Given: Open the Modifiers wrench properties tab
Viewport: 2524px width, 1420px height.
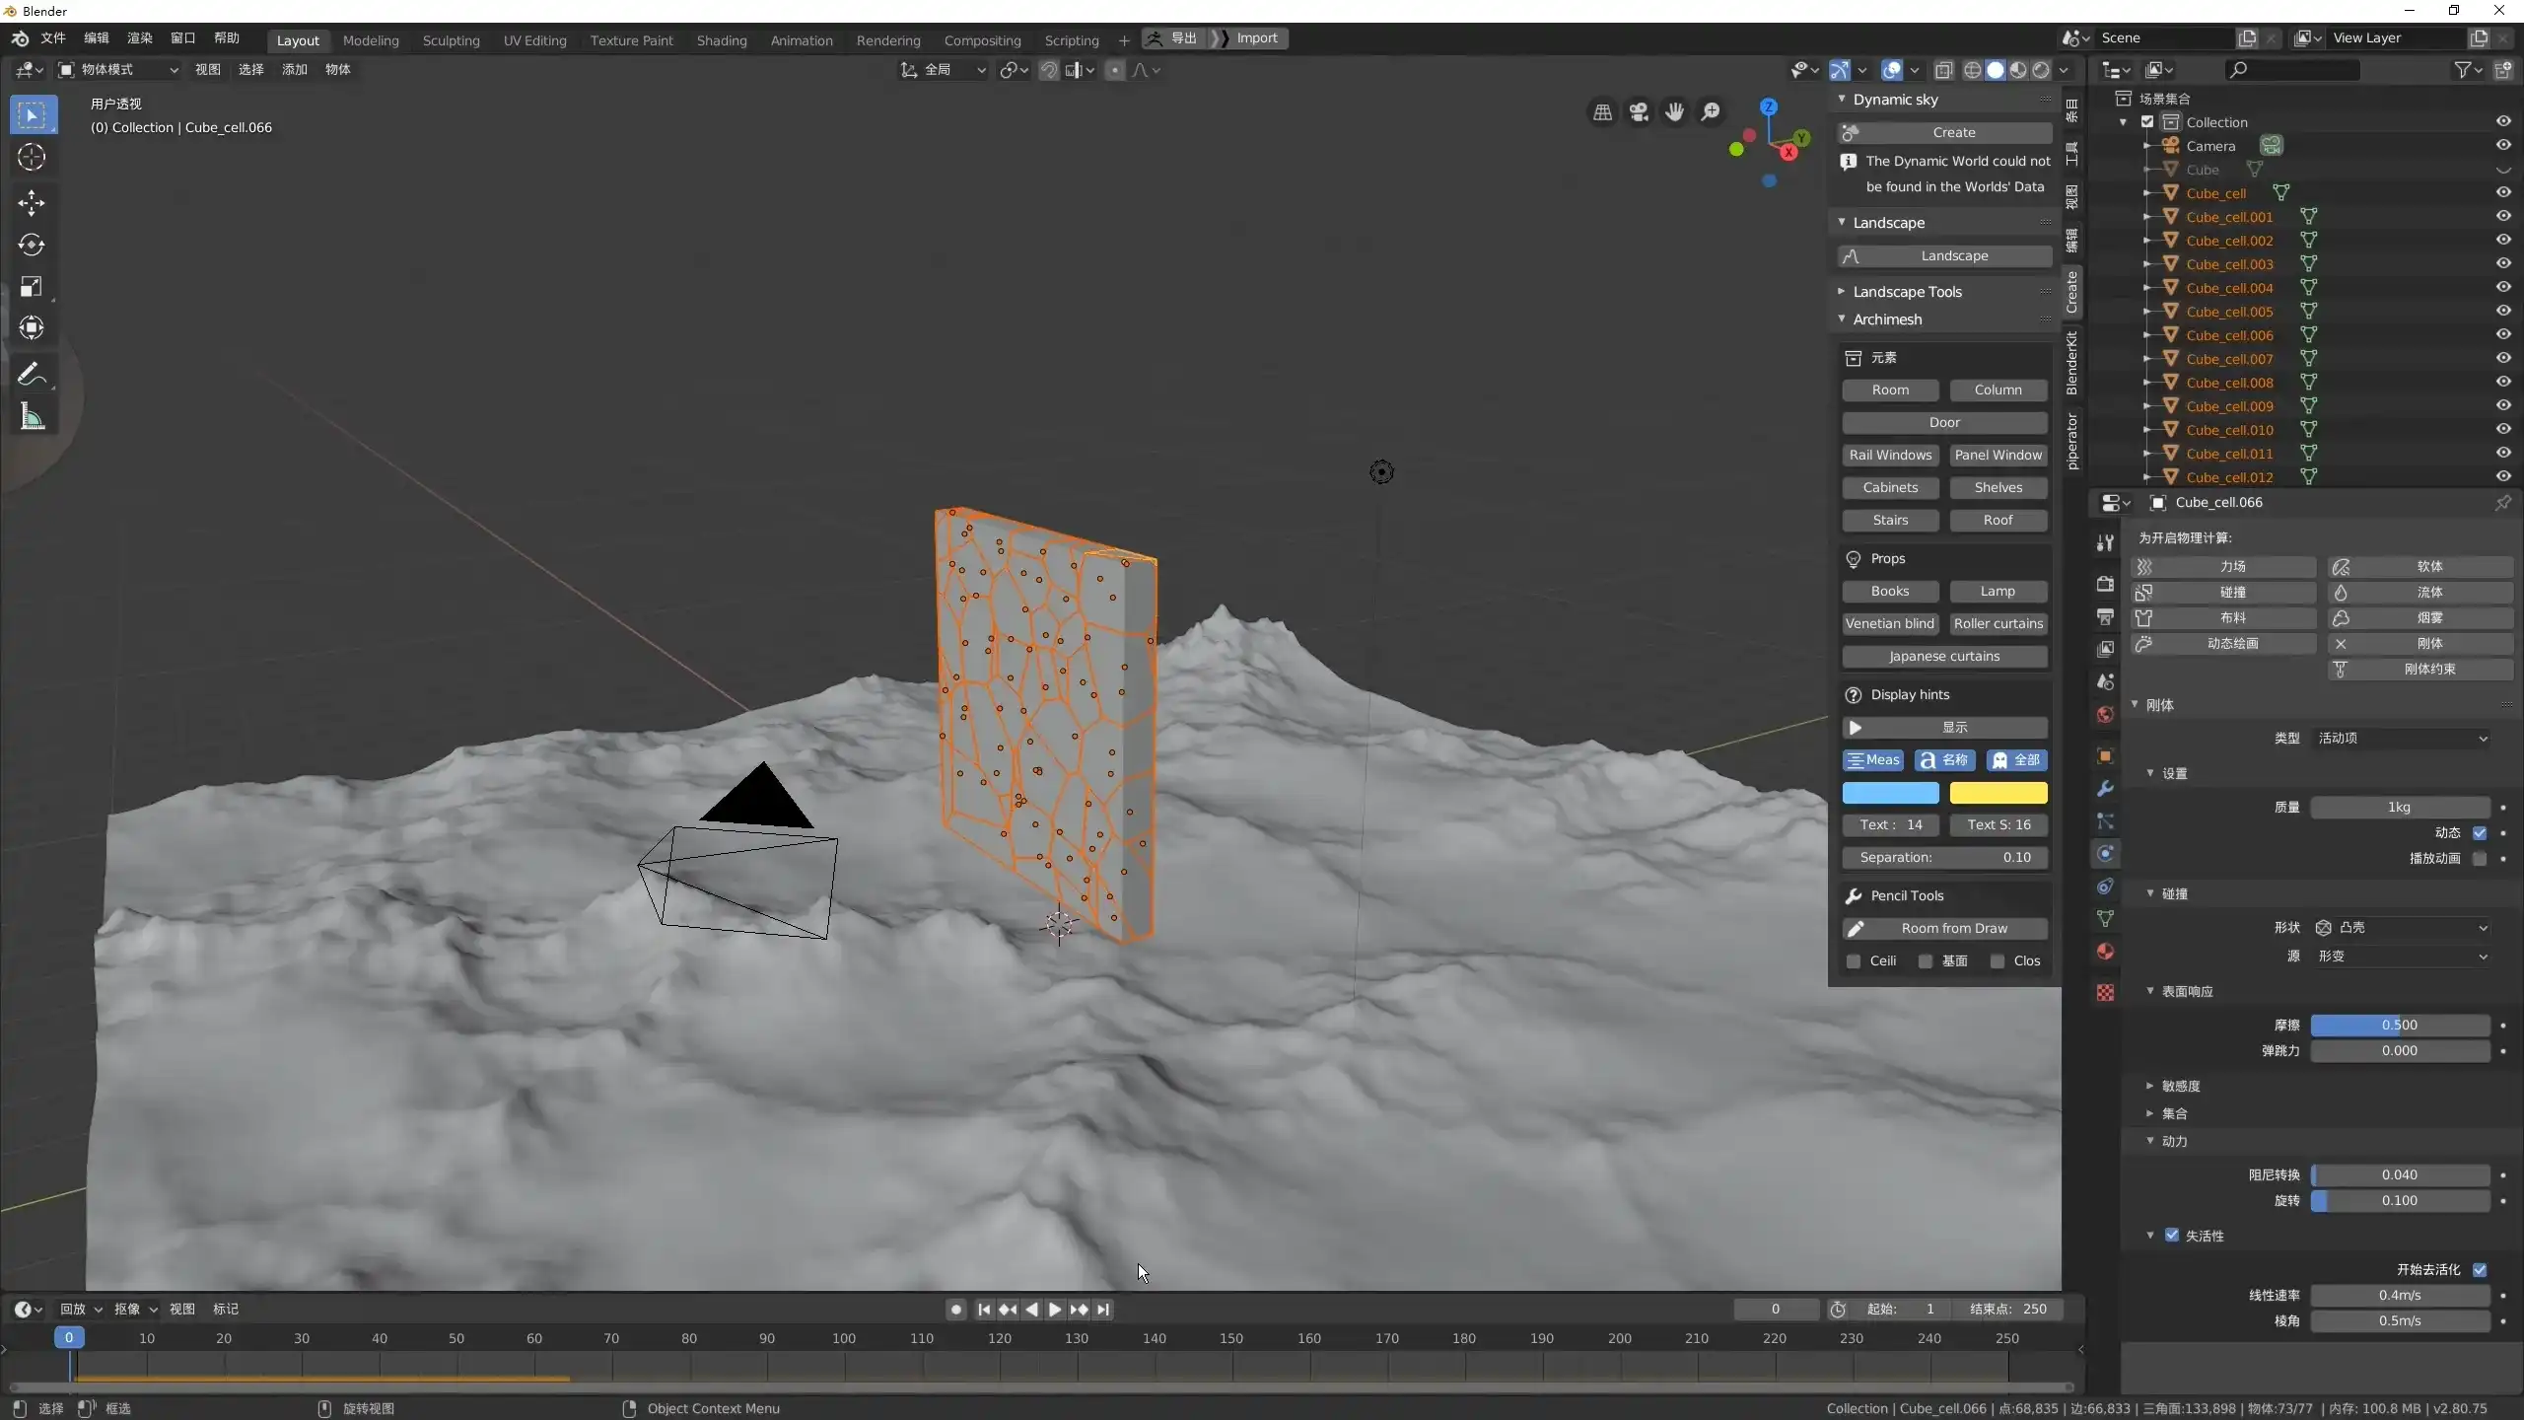Looking at the screenshot, I should point(2105,789).
